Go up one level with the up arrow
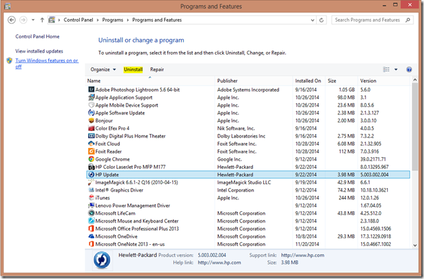This screenshot has height=279, width=424. click(42, 20)
